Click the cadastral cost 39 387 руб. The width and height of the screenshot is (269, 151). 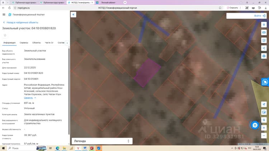pyautogui.click(x=30, y=135)
